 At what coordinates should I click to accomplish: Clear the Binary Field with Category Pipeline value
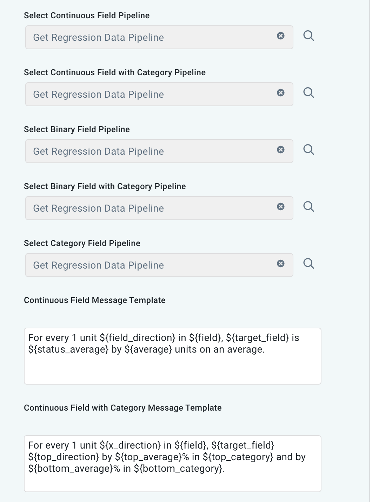point(281,206)
